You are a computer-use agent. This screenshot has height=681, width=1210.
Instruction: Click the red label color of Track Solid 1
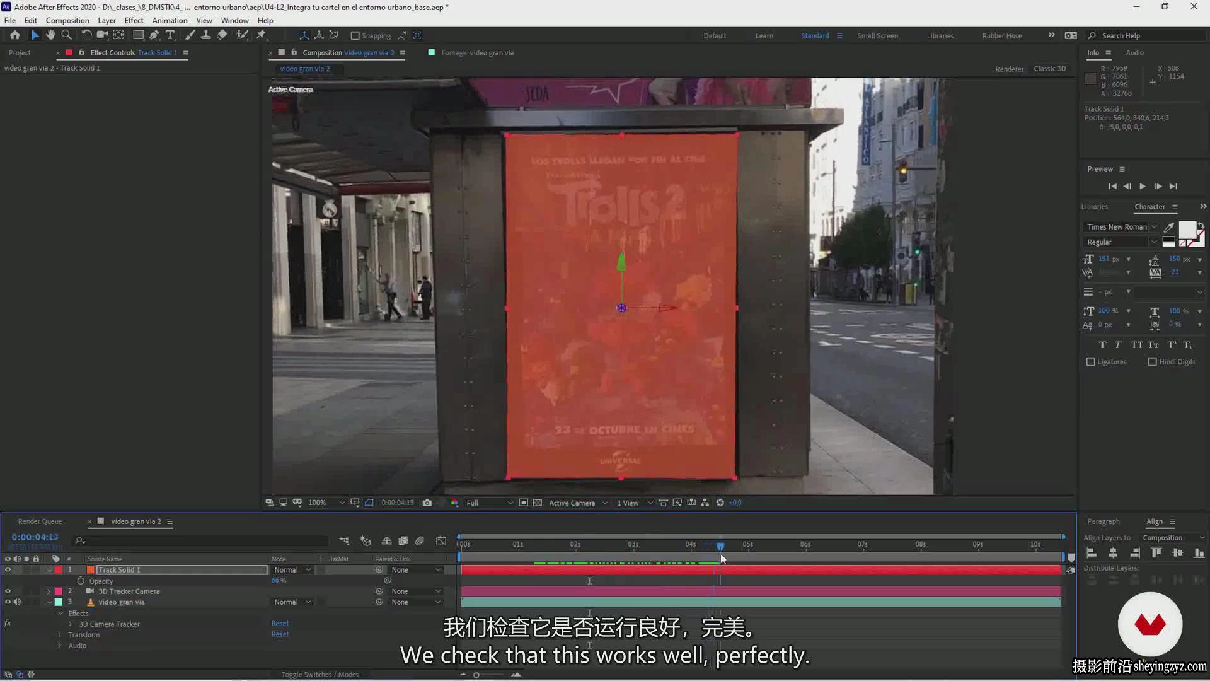click(x=59, y=570)
